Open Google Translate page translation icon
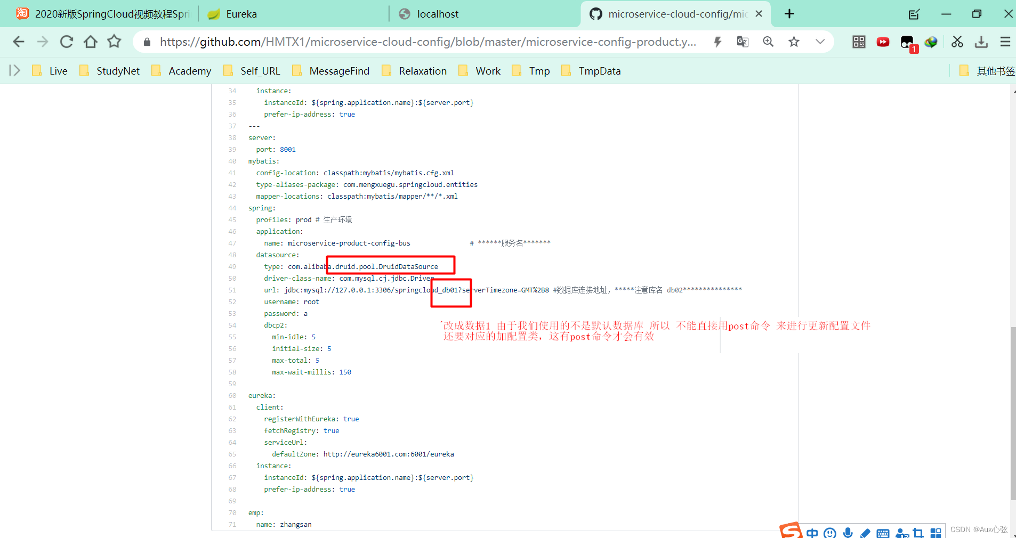This screenshot has height=538, width=1016. [x=743, y=42]
